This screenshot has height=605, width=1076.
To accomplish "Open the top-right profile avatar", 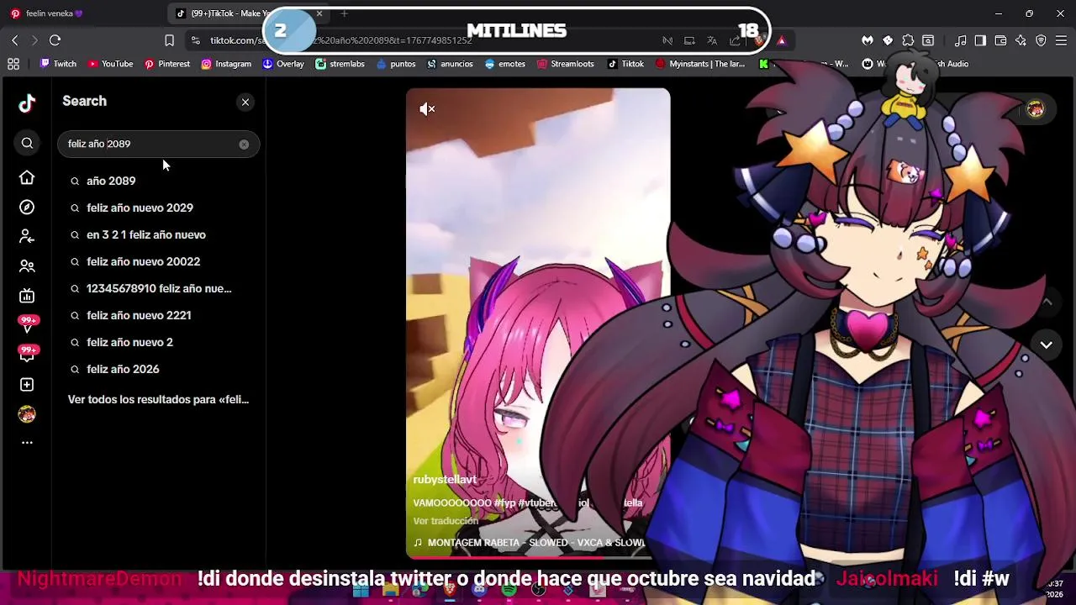I will pyautogui.click(x=1036, y=109).
